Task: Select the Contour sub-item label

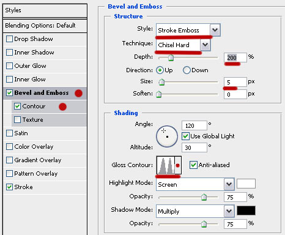Action: tap(34, 106)
